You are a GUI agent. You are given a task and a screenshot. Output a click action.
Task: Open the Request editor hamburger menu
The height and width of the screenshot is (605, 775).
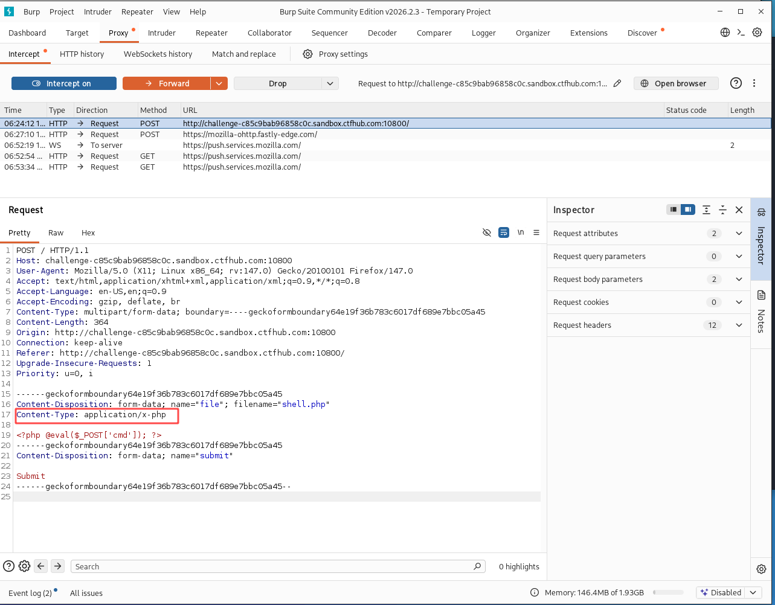point(536,232)
